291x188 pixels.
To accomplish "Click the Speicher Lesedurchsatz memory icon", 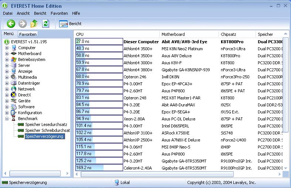I will click(x=21, y=124).
